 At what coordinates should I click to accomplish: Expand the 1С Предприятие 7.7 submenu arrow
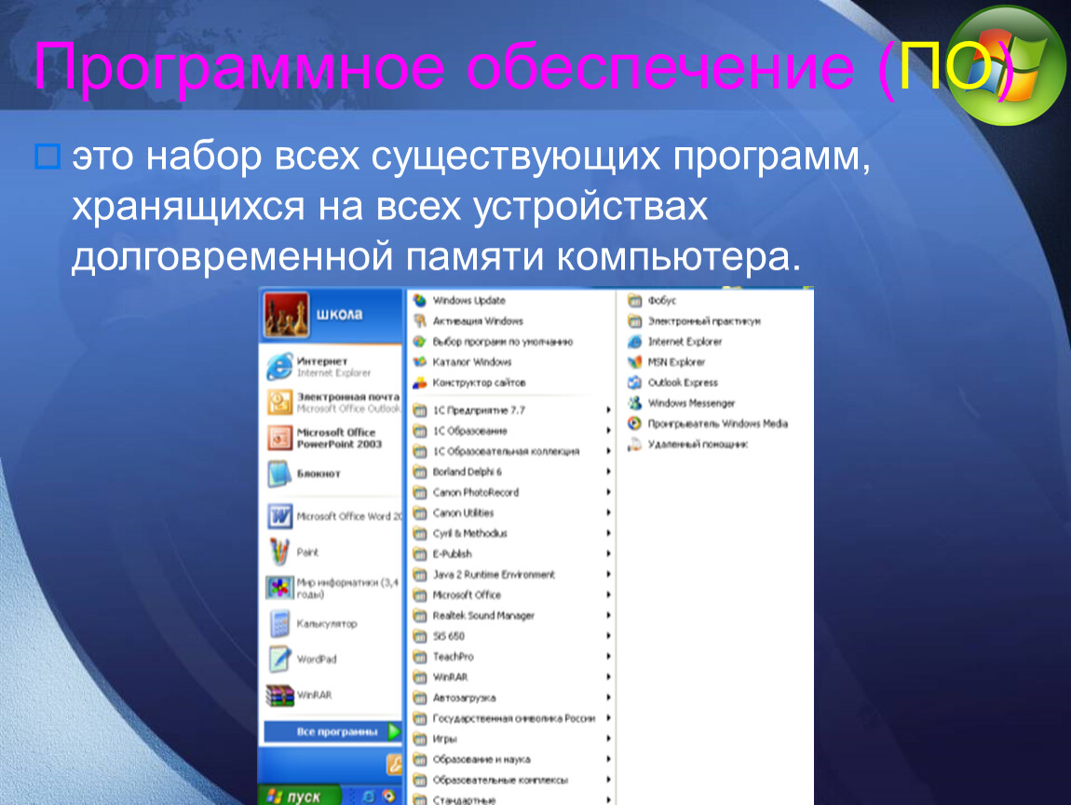coord(608,410)
